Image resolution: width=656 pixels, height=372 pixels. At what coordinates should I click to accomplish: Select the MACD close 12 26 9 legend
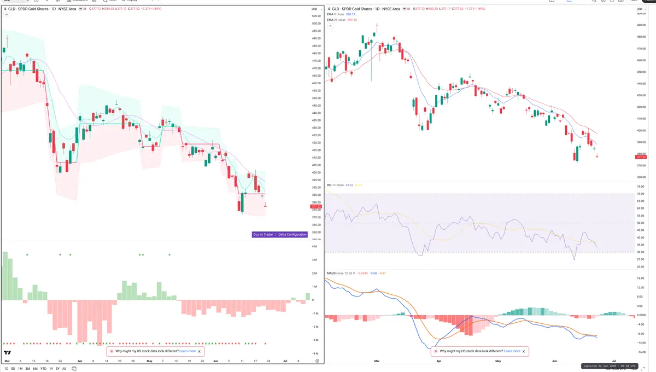click(341, 273)
